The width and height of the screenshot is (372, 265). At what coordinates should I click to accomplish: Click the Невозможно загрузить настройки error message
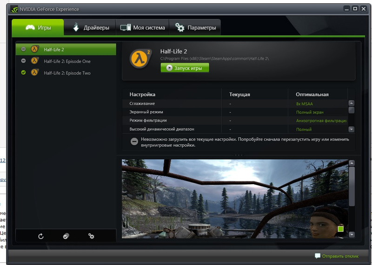point(245,142)
